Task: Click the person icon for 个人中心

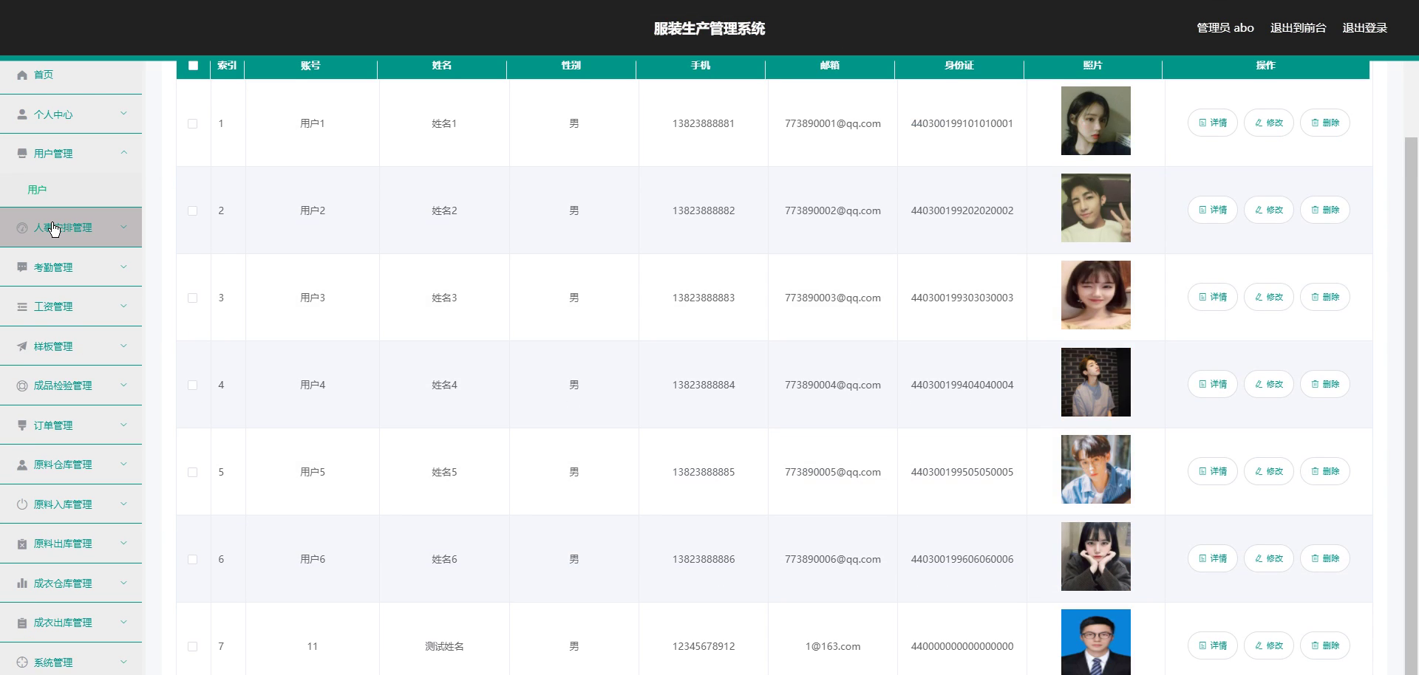Action: [22, 114]
